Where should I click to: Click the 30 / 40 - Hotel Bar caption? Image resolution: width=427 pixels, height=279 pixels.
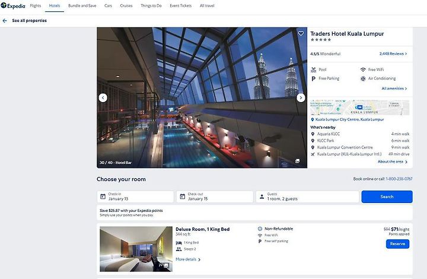[116, 163]
